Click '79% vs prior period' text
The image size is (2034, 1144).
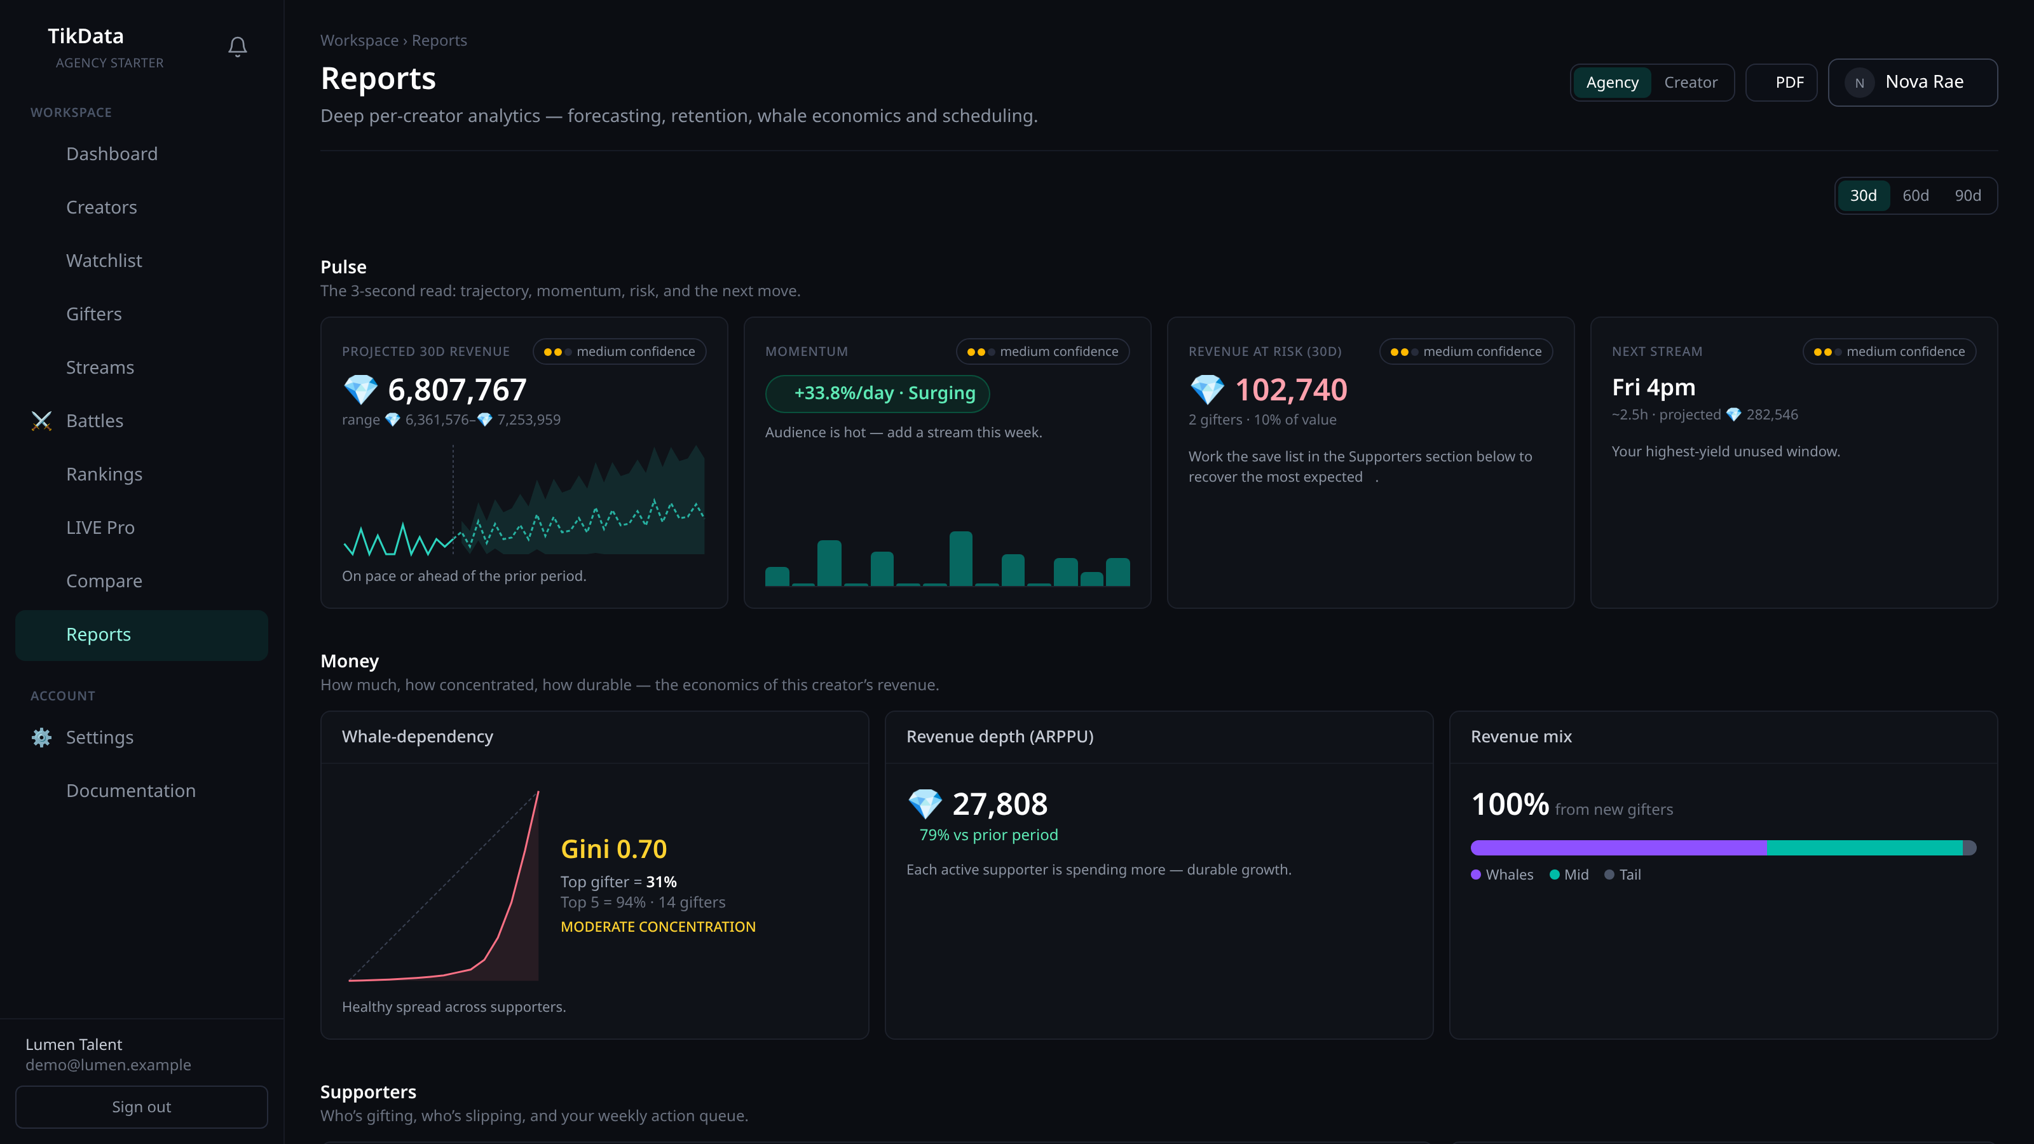tap(988, 835)
